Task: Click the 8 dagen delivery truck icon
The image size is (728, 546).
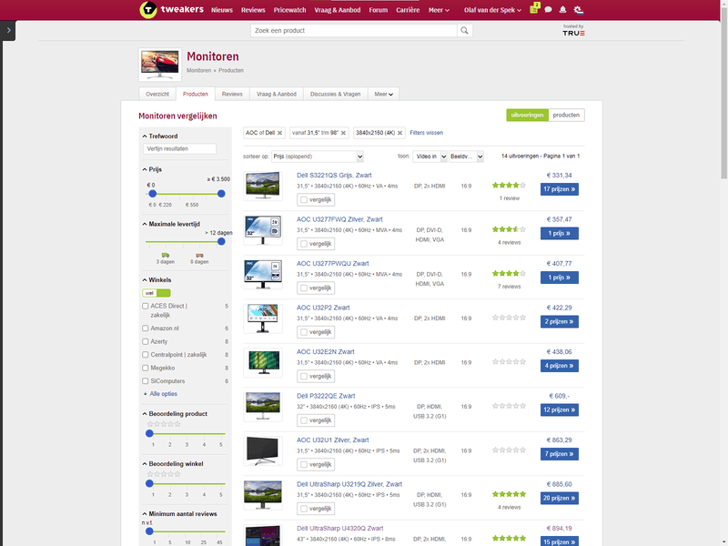Action: coord(199,255)
